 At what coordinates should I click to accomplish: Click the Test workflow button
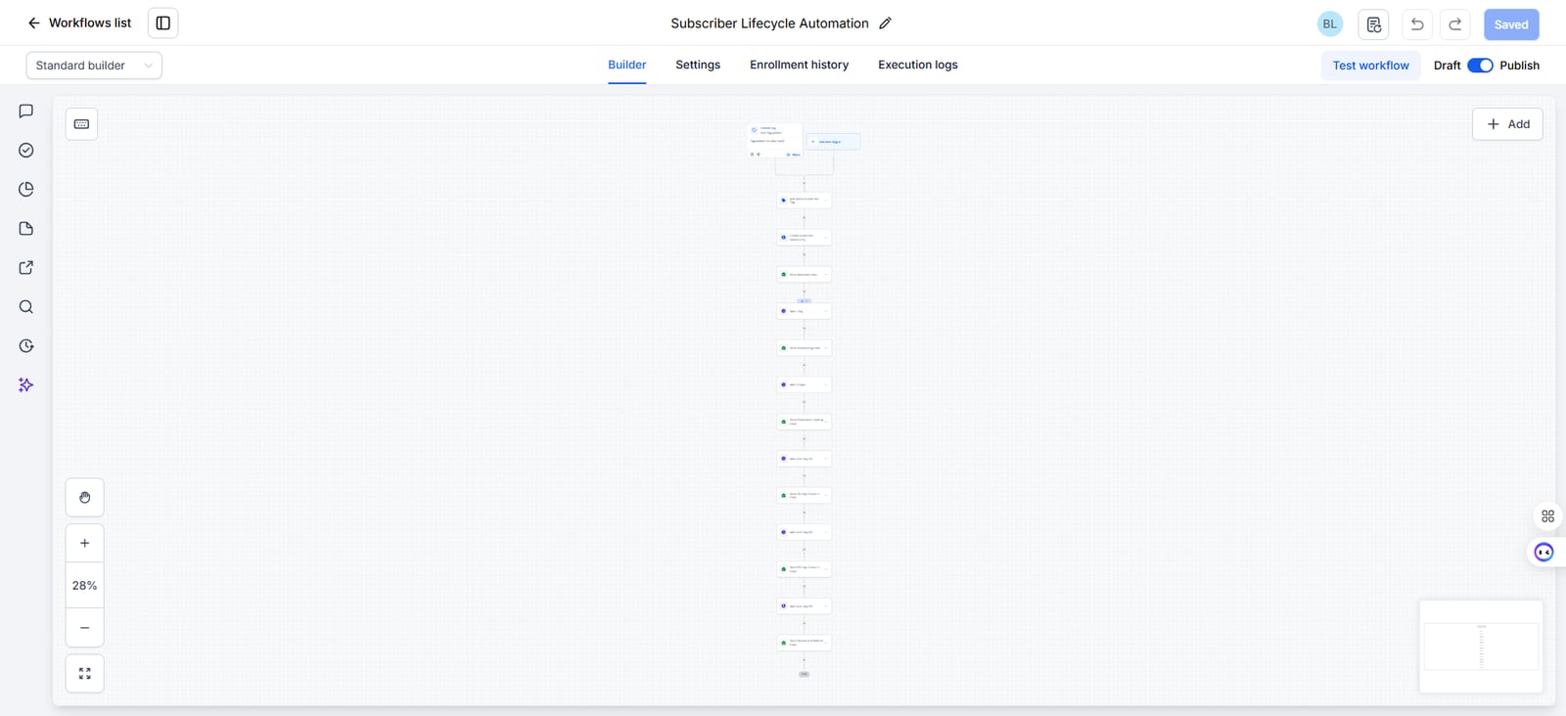click(1370, 66)
